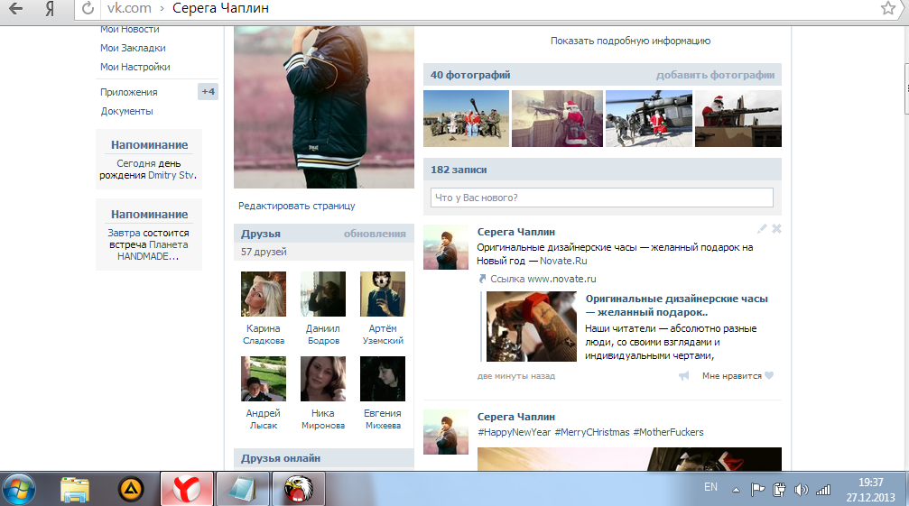
Task: Open Карина Сладкова's profile photo
Action: tap(264, 294)
